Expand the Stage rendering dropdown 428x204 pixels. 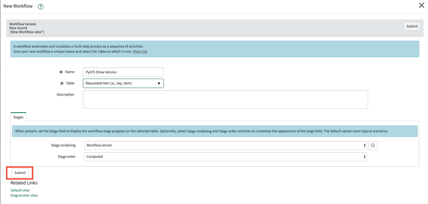225,145
